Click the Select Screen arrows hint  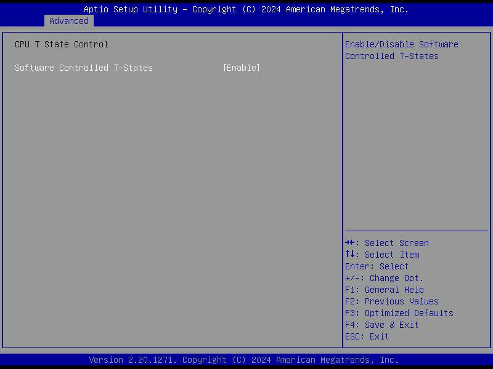(386, 243)
